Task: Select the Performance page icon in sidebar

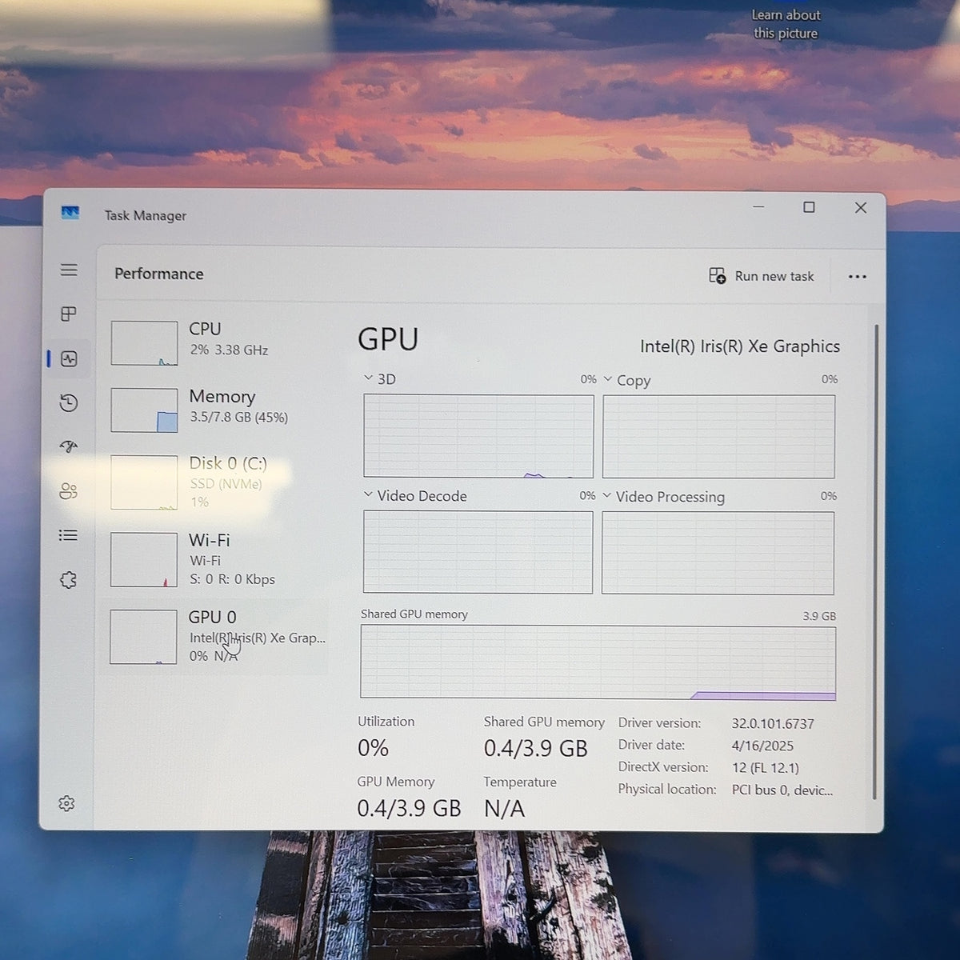Action: pyautogui.click(x=69, y=358)
